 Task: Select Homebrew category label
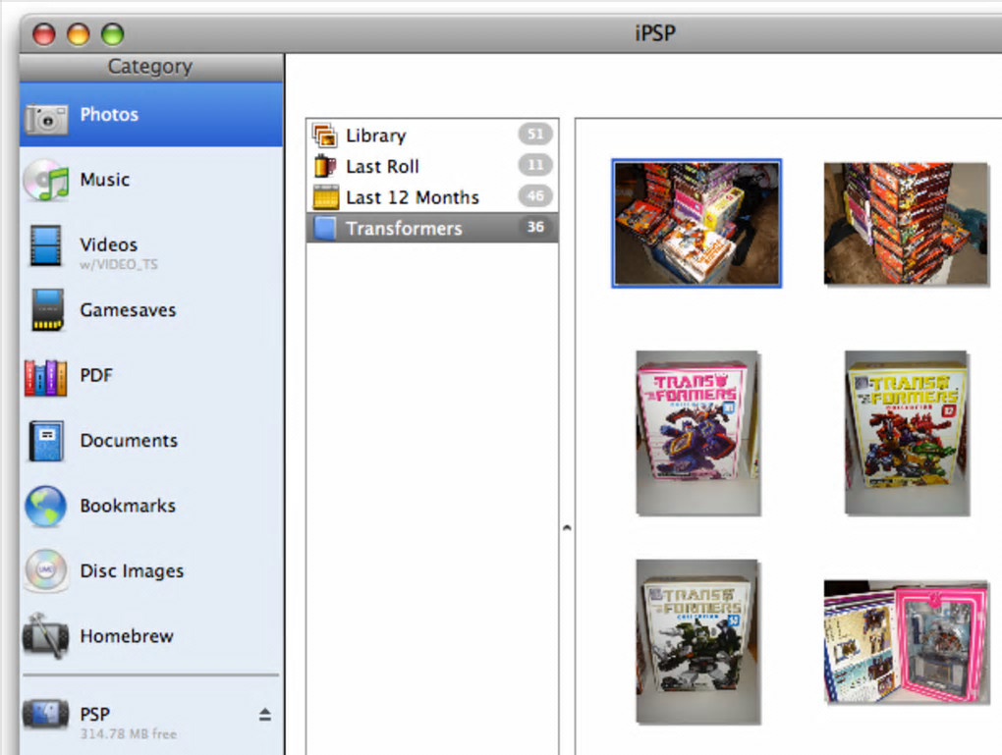tap(127, 635)
